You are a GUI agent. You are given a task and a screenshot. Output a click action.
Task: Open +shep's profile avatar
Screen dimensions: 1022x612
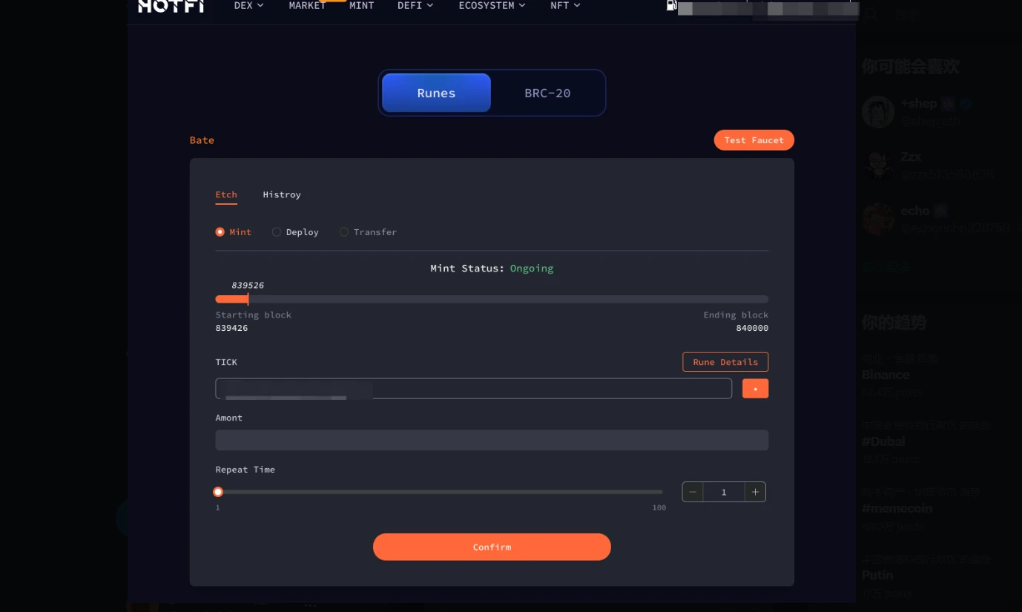877,111
